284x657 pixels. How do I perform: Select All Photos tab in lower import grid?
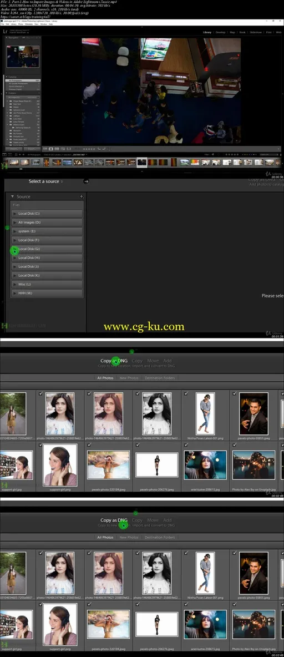click(x=105, y=537)
